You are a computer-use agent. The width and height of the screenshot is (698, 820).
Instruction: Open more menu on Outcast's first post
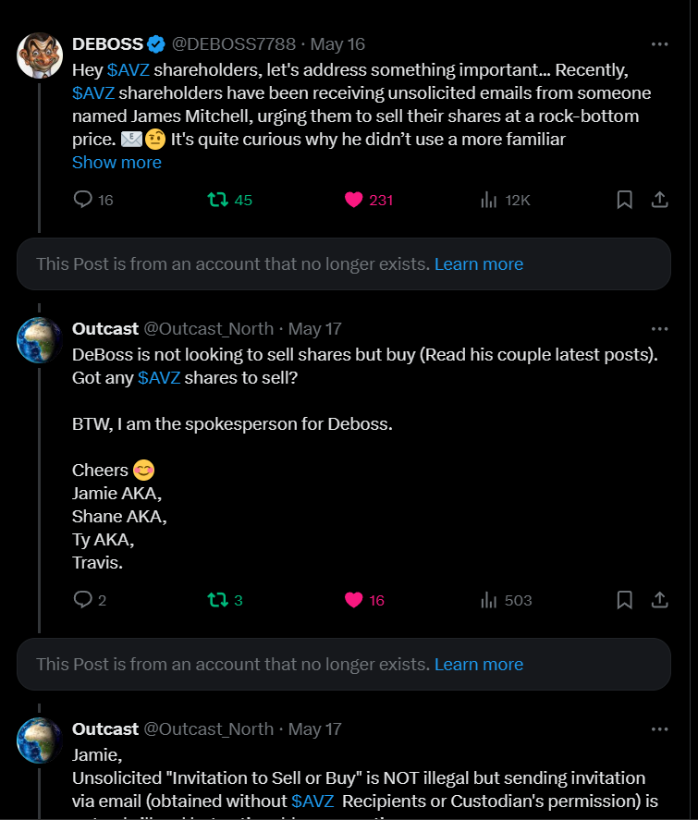tap(659, 329)
